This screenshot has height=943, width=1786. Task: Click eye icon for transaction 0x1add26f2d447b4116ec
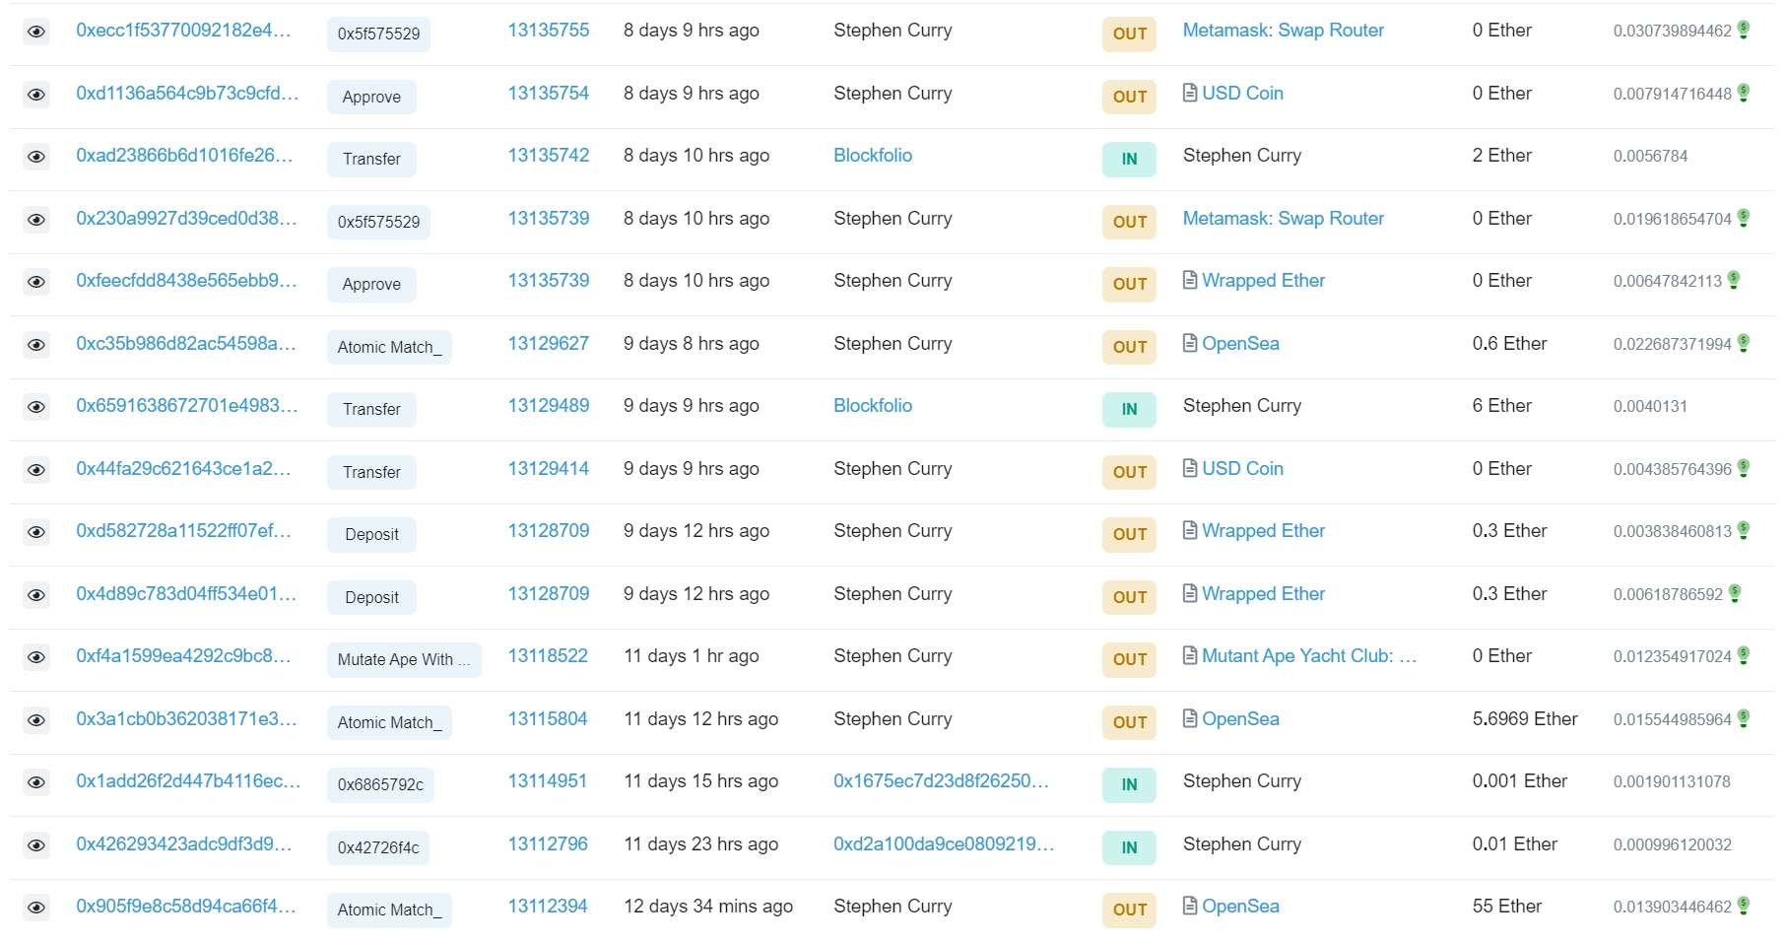point(36,782)
